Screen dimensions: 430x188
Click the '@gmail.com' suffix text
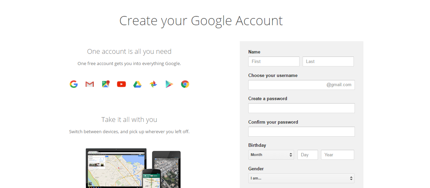point(339,85)
